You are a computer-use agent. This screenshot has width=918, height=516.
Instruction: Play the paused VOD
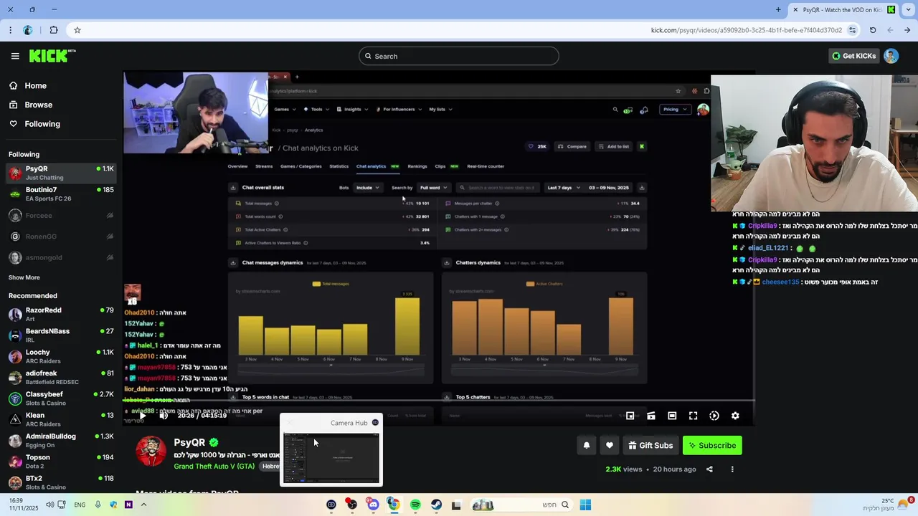tap(142, 416)
